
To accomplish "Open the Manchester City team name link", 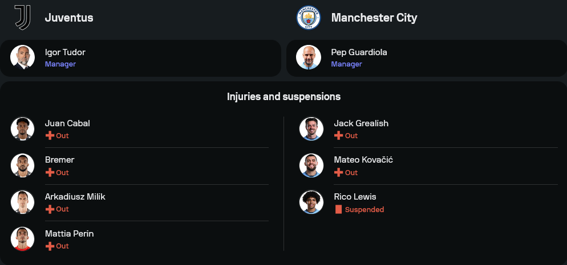I will [x=374, y=18].
